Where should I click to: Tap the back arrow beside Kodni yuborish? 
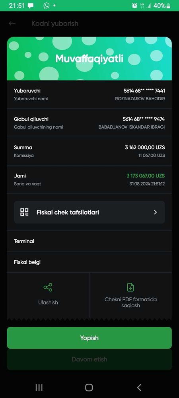click(12, 23)
